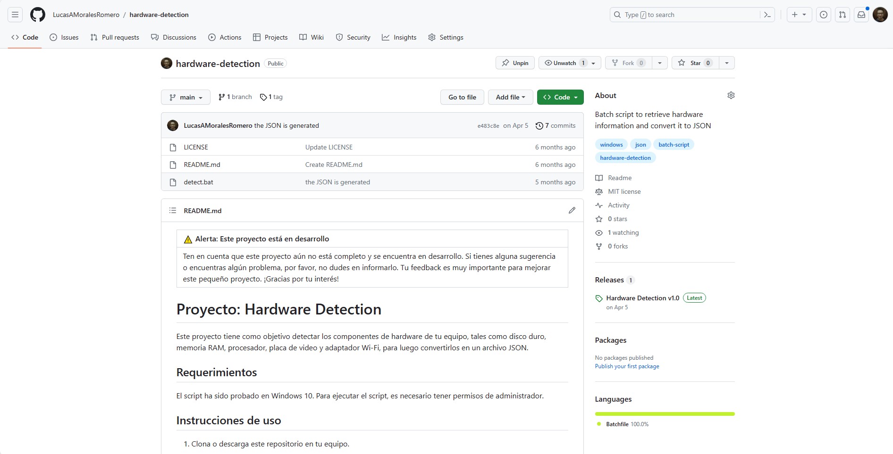Expand the green Code dropdown
Image resolution: width=893 pixels, height=454 pixels.
coord(560,97)
